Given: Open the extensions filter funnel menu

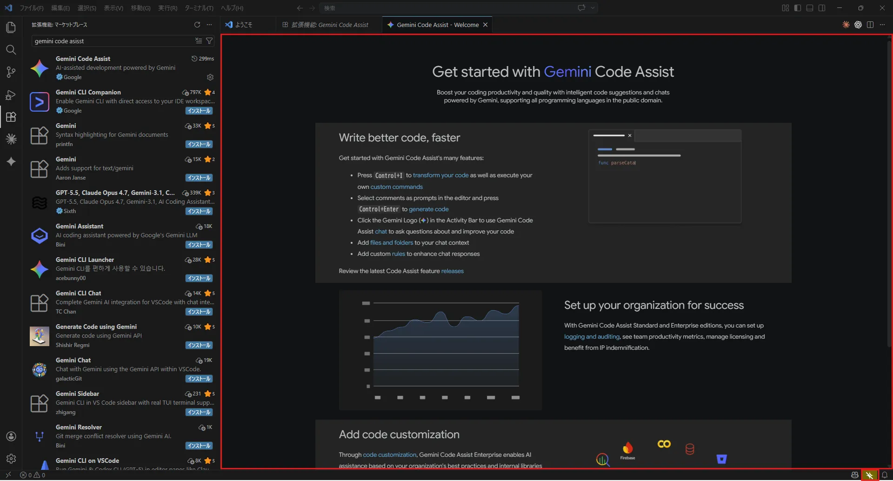Looking at the screenshot, I should click(209, 41).
